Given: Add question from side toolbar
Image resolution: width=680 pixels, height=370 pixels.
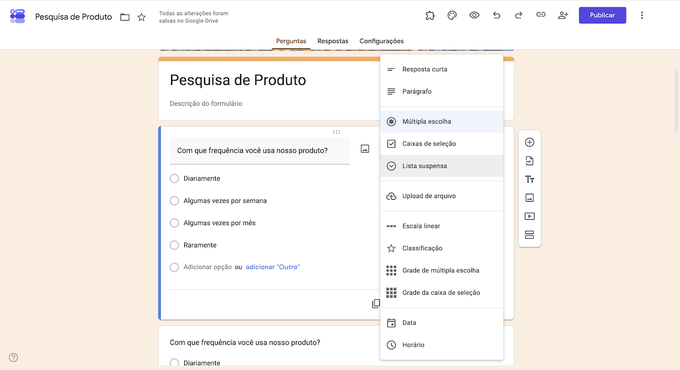Looking at the screenshot, I should click(x=529, y=142).
